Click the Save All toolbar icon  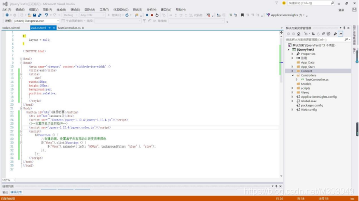click(x=39, y=15)
